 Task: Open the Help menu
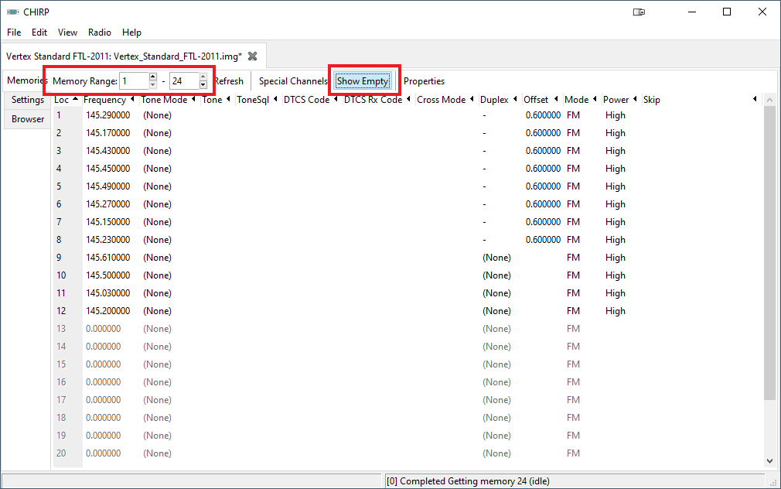(x=131, y=32)
